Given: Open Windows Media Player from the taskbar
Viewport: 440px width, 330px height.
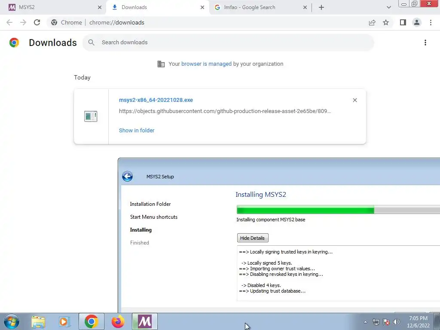Looking at the screenshot, I should 64,321.
